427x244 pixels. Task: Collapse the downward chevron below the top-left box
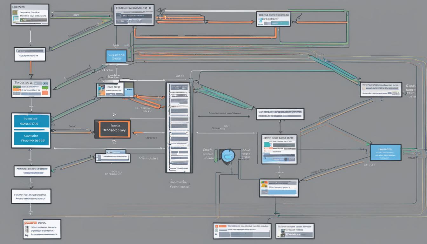coord(30,44)
